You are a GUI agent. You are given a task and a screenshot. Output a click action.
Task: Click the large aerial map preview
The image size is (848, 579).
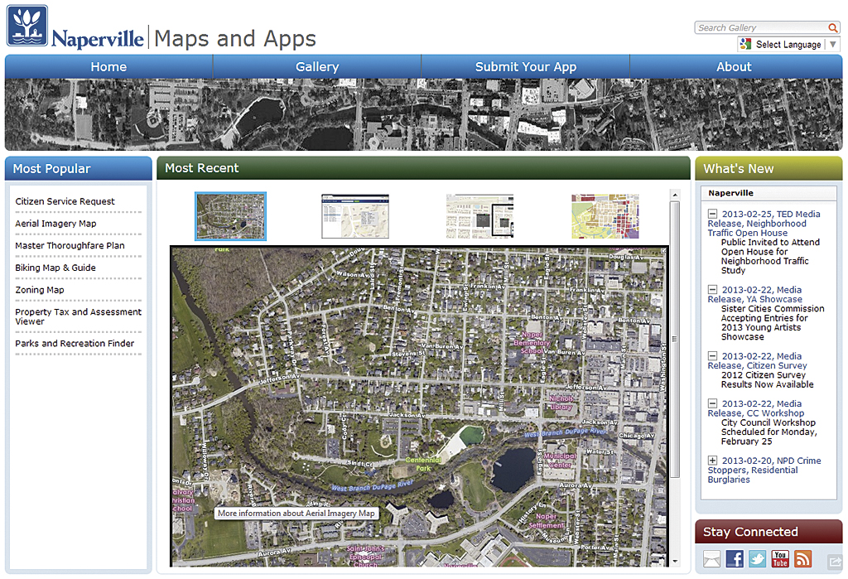[420, 406]
